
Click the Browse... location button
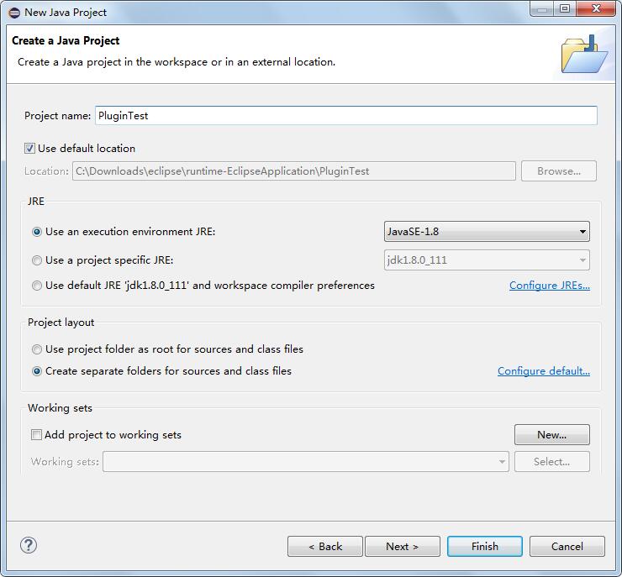558,170
